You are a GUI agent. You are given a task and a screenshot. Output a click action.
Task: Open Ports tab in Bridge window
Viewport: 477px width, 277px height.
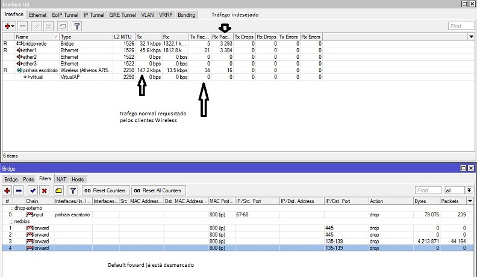28,179
